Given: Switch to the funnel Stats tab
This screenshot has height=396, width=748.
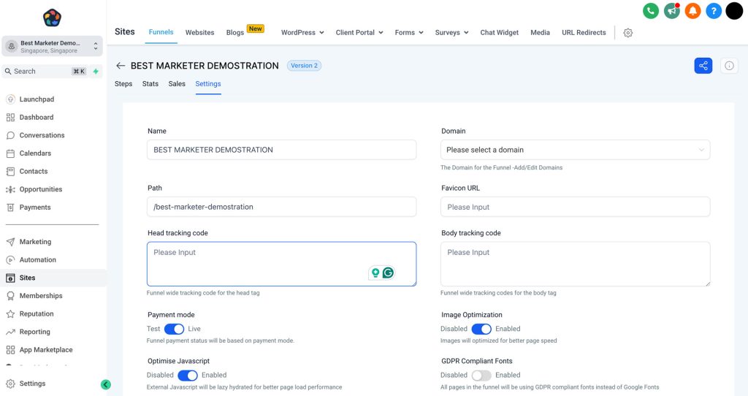Looking at the screenshot, I should [150, 84].
